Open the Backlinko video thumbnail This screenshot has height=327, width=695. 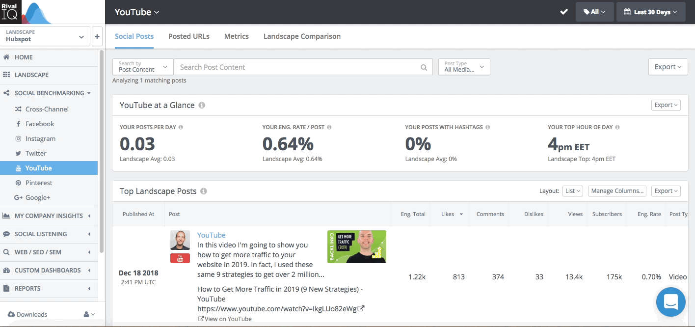[356, 246]
